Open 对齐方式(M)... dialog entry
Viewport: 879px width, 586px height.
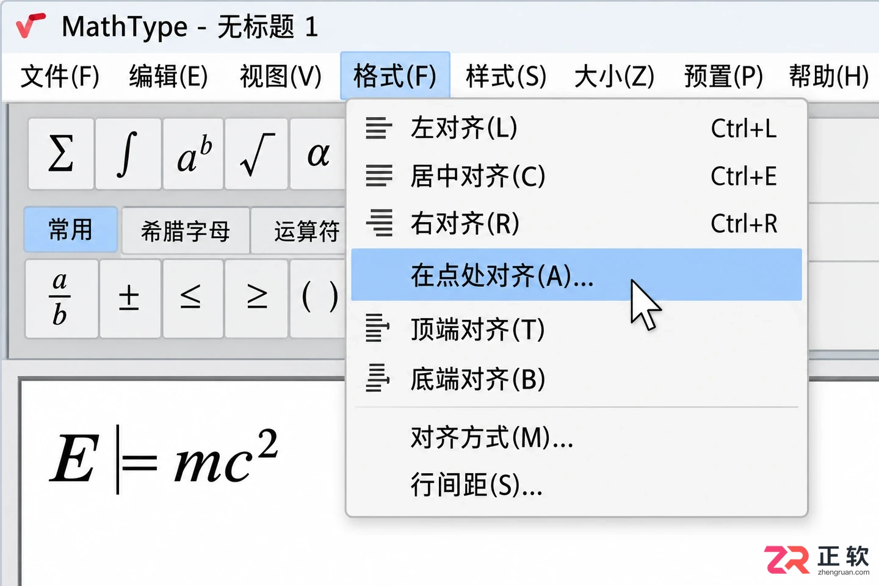pyautogui.click(x=576, y=437)
